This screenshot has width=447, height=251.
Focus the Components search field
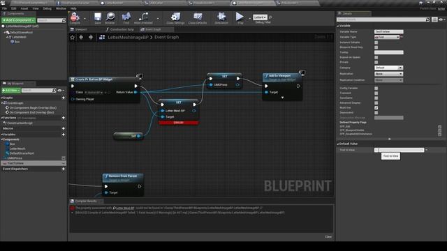click(50, 20)
